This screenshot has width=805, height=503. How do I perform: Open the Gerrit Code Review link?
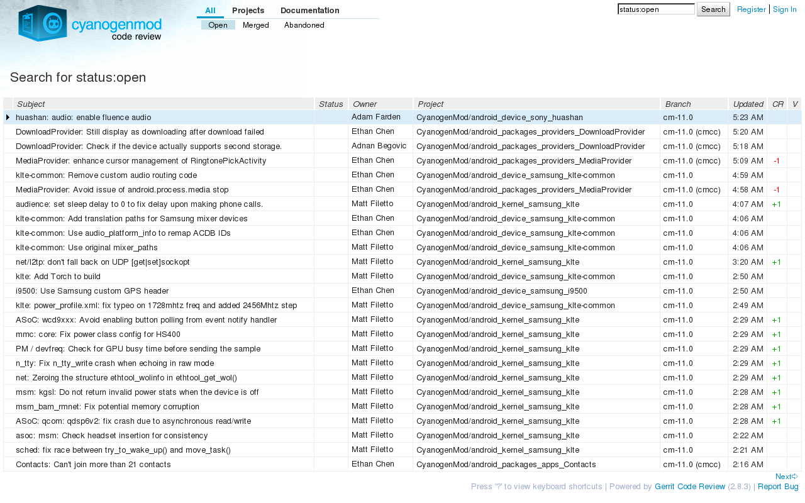click(690, 487)
